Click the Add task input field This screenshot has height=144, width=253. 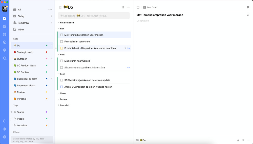coord(94,16)
